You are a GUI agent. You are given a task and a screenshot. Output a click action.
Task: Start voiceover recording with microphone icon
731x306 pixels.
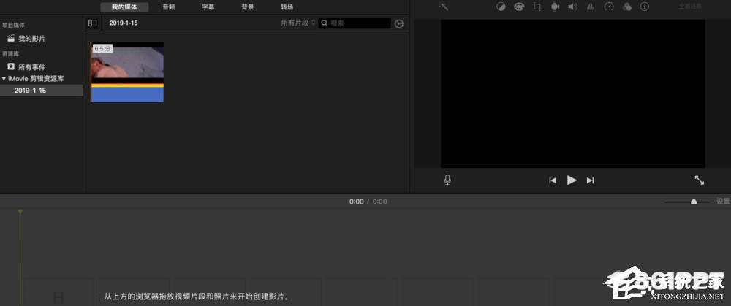[x=447, y=180]
